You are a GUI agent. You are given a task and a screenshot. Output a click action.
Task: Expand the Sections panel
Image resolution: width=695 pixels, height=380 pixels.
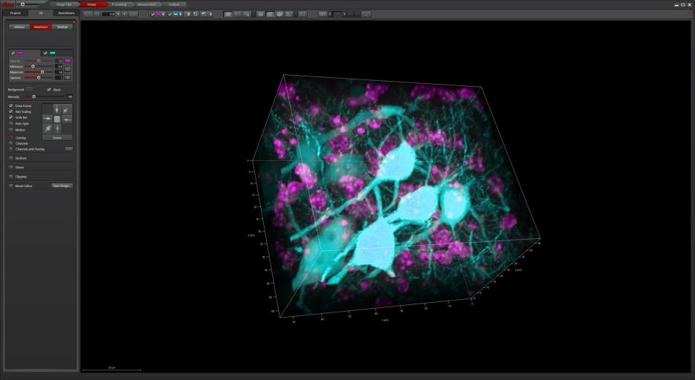click(x=10, y=158)
